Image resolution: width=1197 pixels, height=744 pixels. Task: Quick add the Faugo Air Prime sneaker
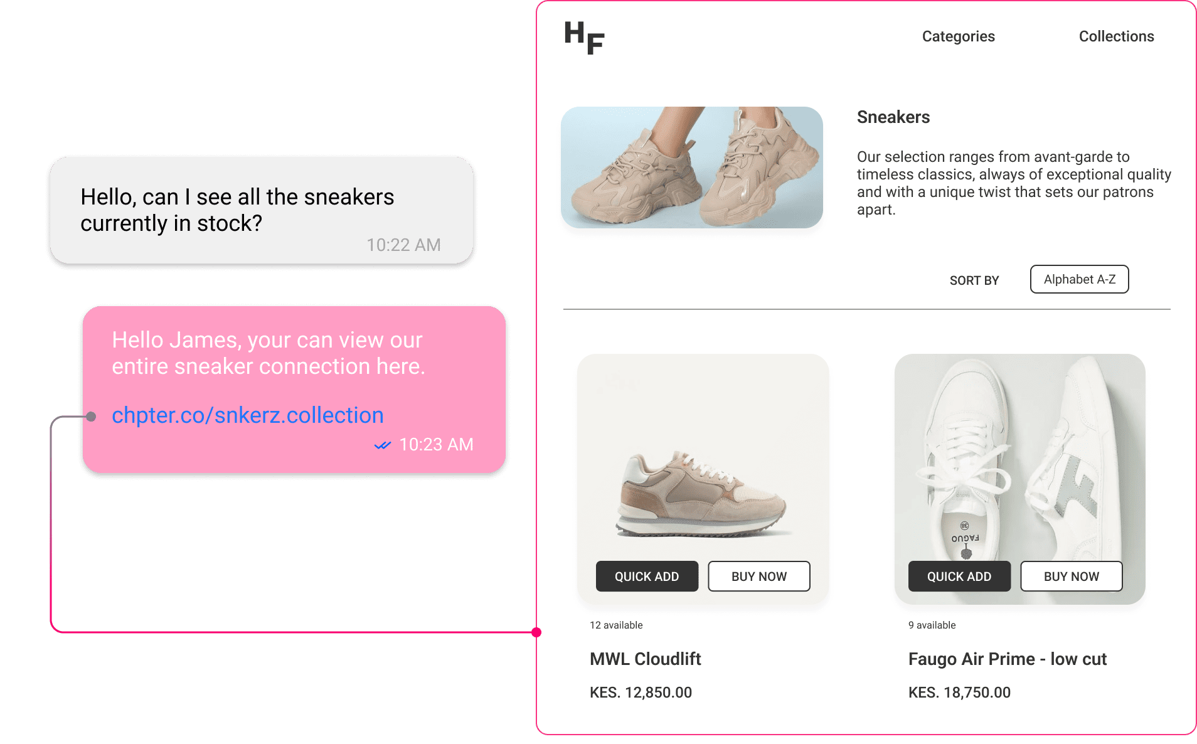coord(959,576)
